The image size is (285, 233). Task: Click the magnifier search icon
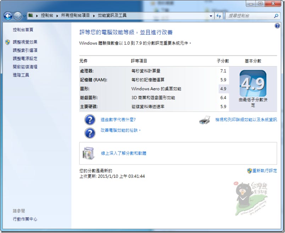pos(276,16)
